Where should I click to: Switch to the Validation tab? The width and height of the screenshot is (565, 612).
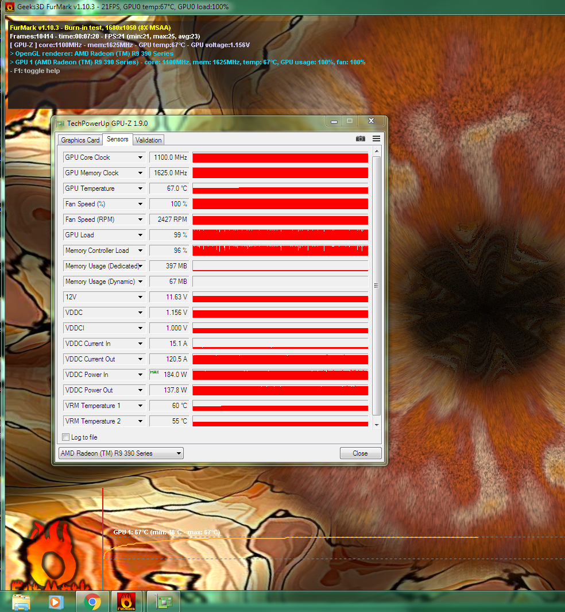[148, 140]
